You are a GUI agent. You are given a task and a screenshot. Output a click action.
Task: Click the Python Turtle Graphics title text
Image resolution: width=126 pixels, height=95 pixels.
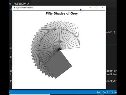(x=24, y=8)
